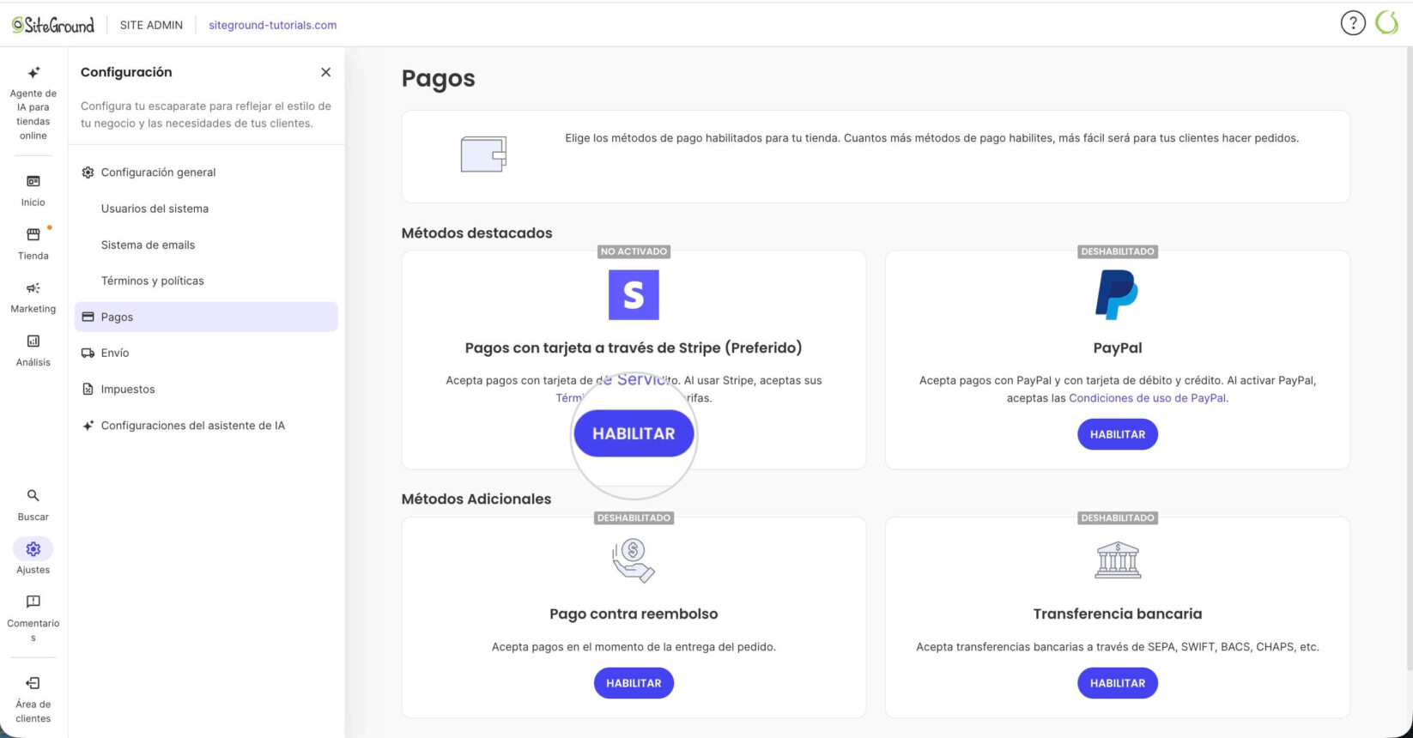Open the Marketing section
Screen dimensions: 1413x738
pos(33,297)
